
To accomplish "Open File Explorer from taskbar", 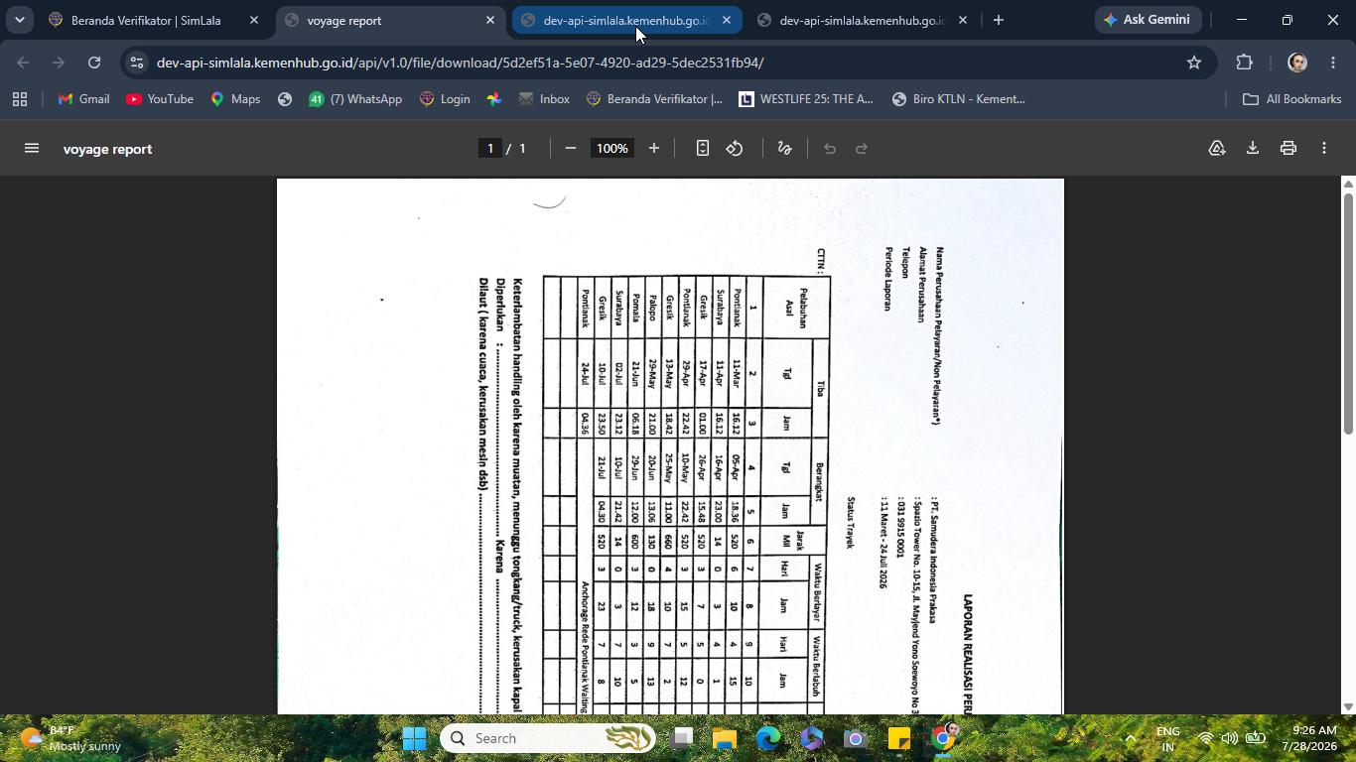I will pyautogui.click(x=724, y=738).
